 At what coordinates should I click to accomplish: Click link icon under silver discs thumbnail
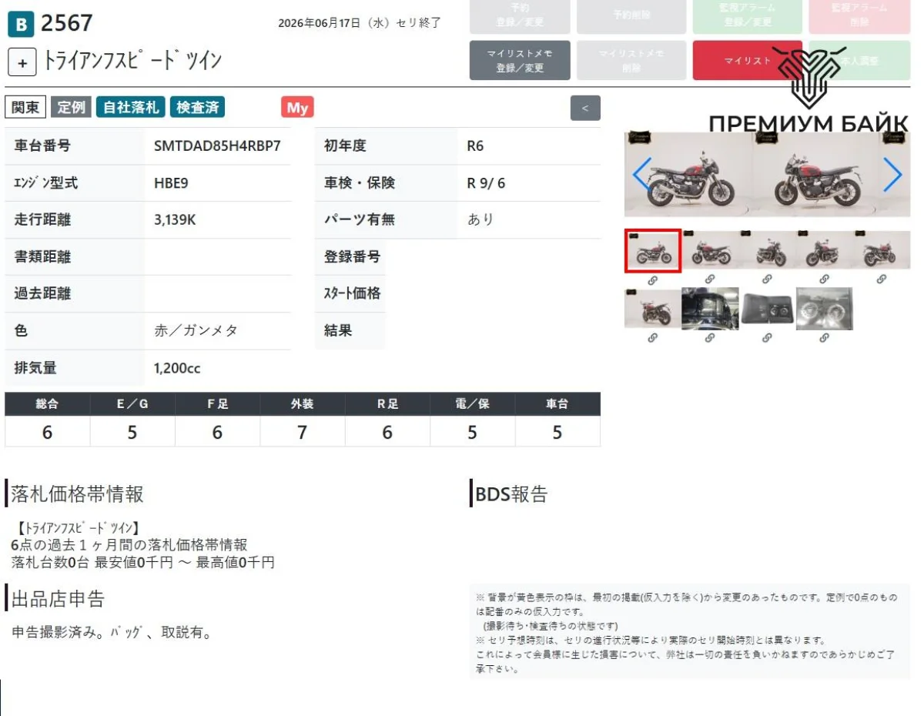tap(824, 337)
